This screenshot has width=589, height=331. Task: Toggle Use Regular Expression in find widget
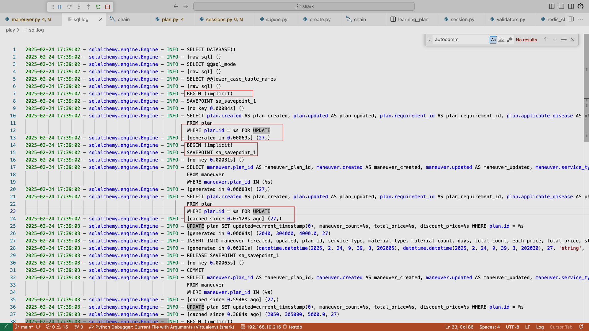510,40
